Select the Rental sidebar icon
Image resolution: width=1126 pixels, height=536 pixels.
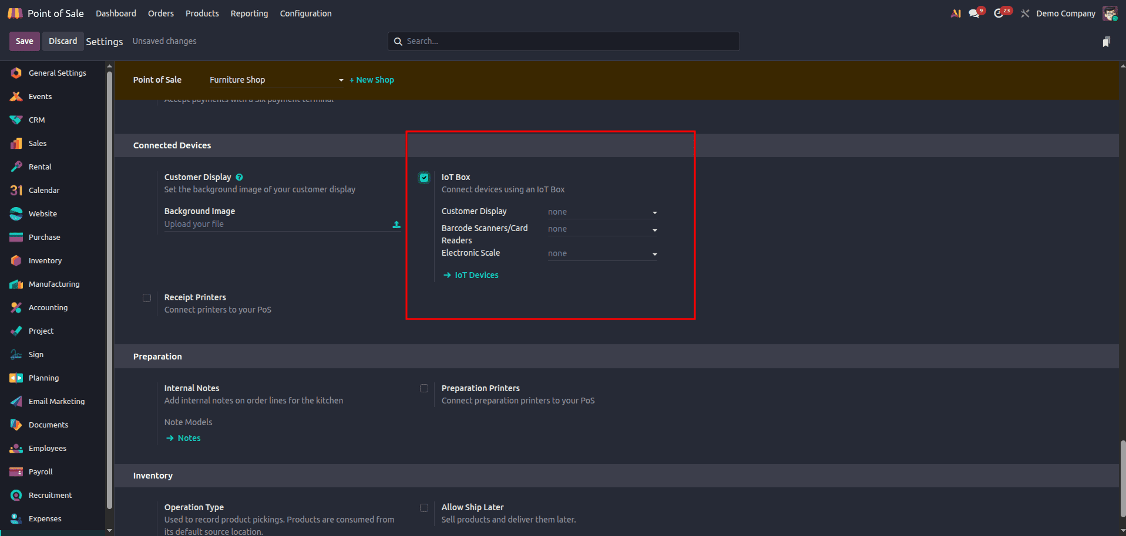coord(16,167)
